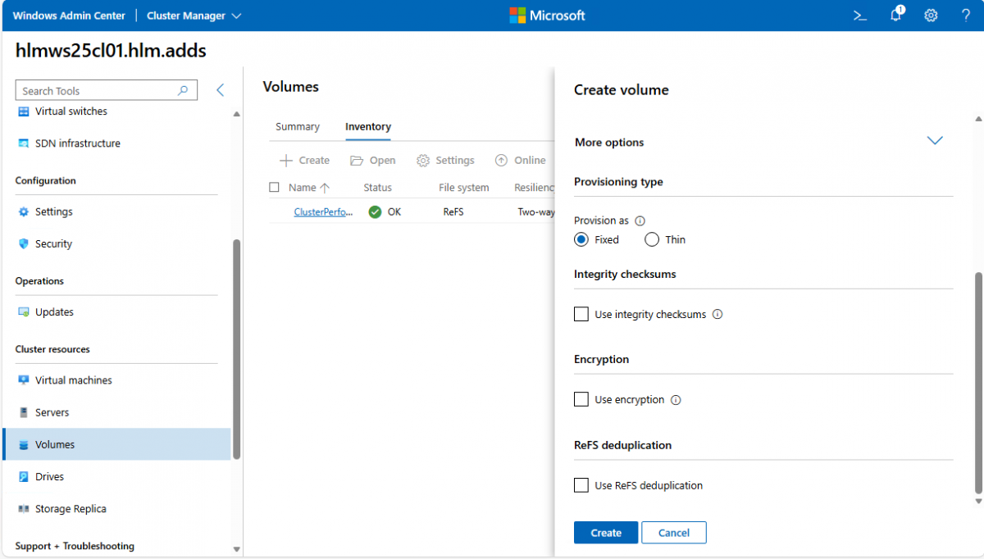Select the Thin provisioning option
This screenshot has width=984, height=559.
pos(652,240)
